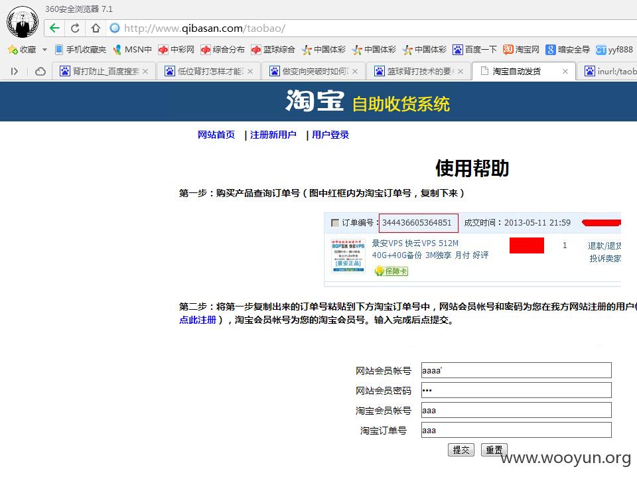Focus the 网站会员帐号 input field
The image size is (637, 477).
[516, 370]
